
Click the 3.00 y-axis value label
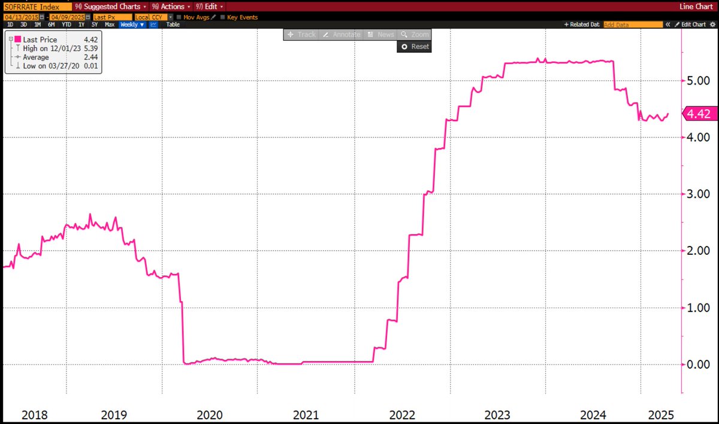tap(698, 194)
